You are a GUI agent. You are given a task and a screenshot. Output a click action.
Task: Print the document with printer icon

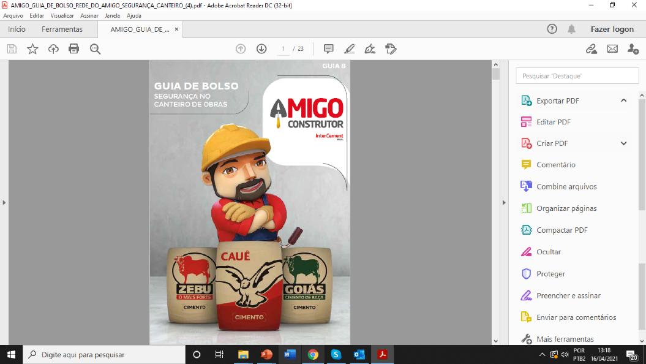[x=73, y=49]
